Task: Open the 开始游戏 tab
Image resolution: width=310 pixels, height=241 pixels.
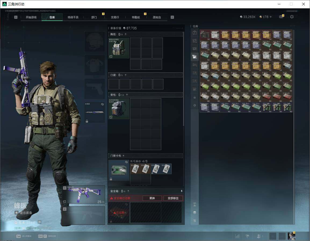Action: [31, 17]
